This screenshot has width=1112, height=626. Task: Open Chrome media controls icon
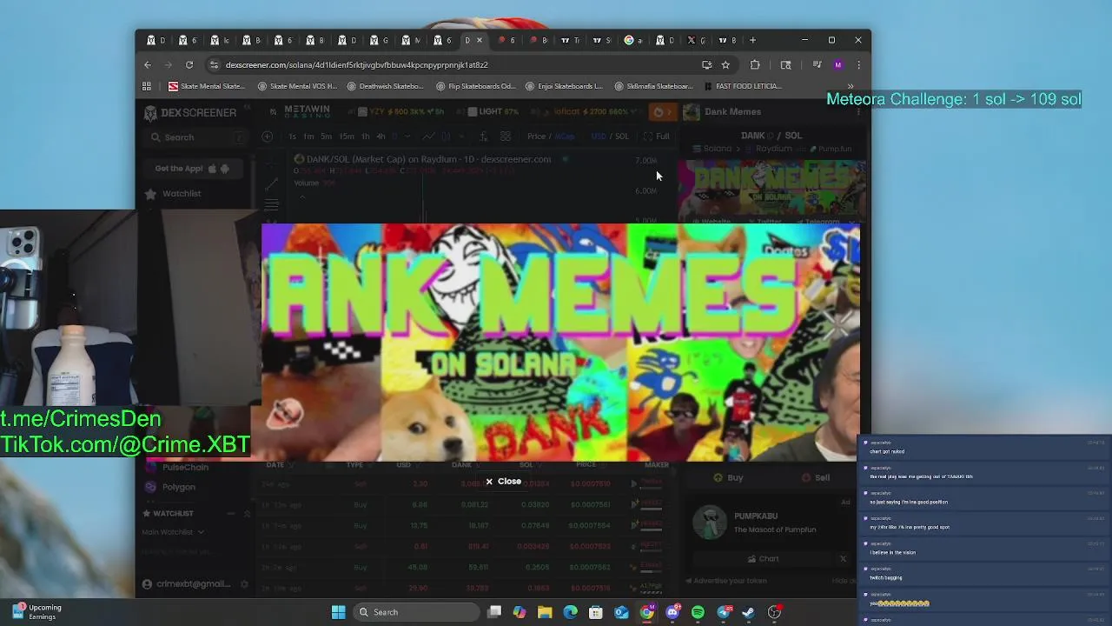pyautogui.click(x=817, y=64)
